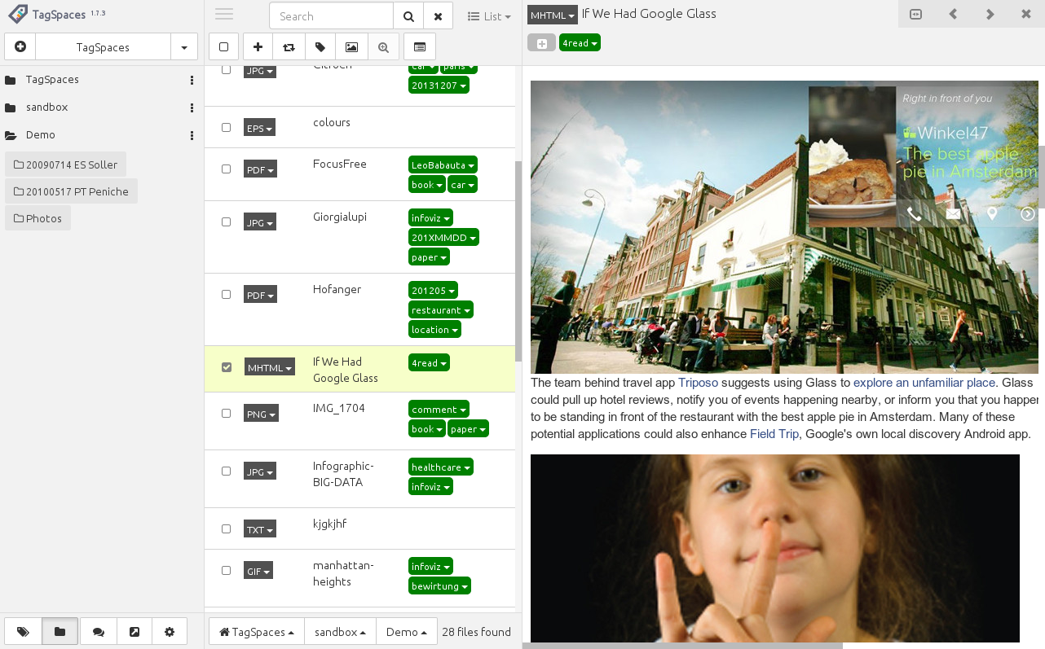This screenshot has width=1045, height=649.
Task: Clear the search with the X button
Action: [x=438, y=16]
